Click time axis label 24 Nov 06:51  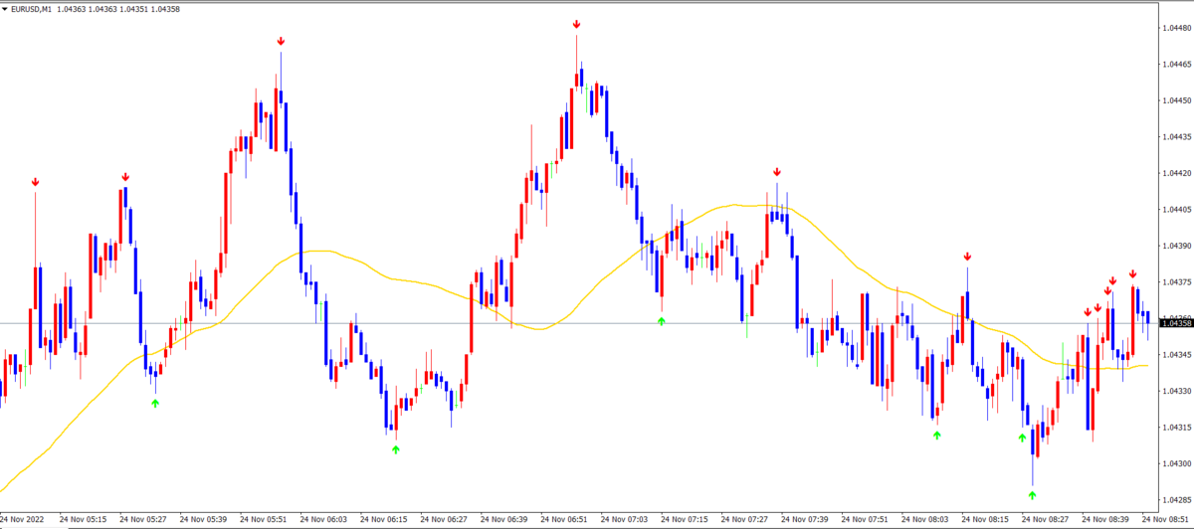564,519
